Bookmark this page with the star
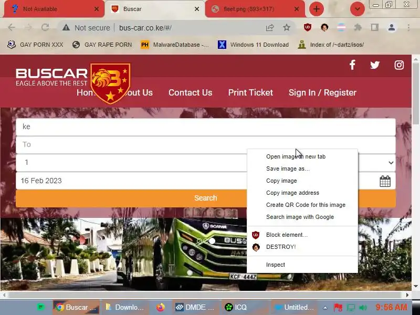420x315 pixels. [286, 28]
